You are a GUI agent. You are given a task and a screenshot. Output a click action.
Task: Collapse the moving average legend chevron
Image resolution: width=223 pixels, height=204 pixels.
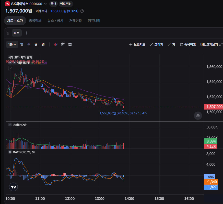click(x=11, y=68)
